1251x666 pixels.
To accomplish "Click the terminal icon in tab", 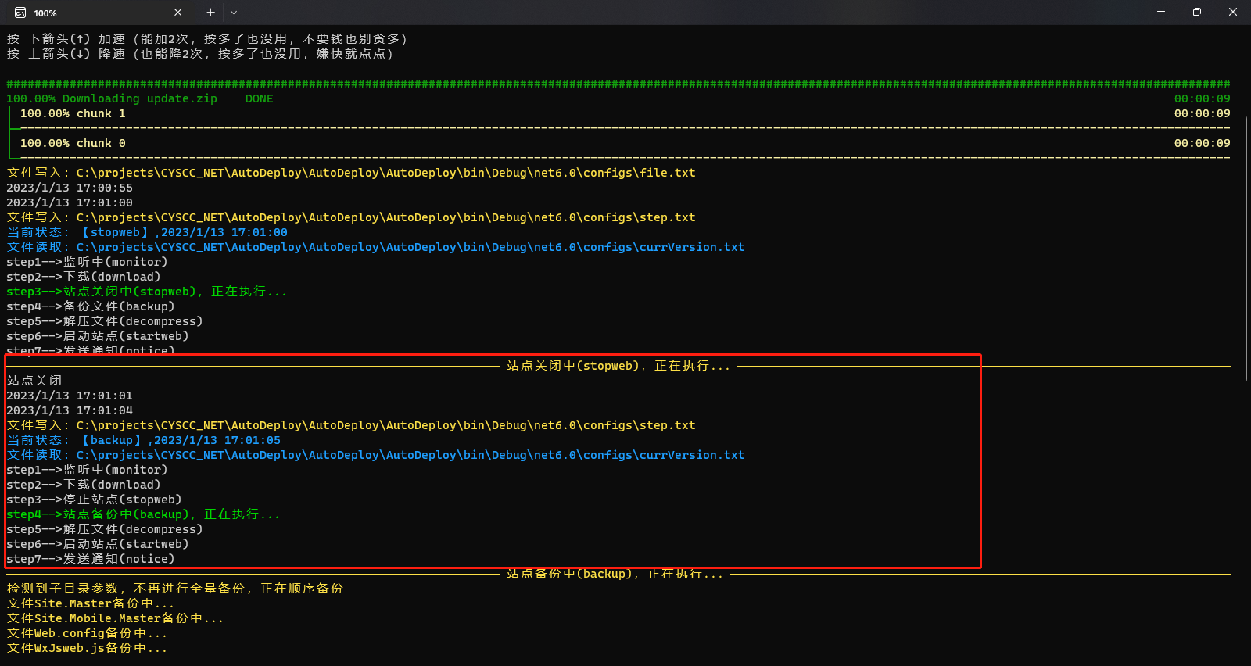I will [20, 13].
